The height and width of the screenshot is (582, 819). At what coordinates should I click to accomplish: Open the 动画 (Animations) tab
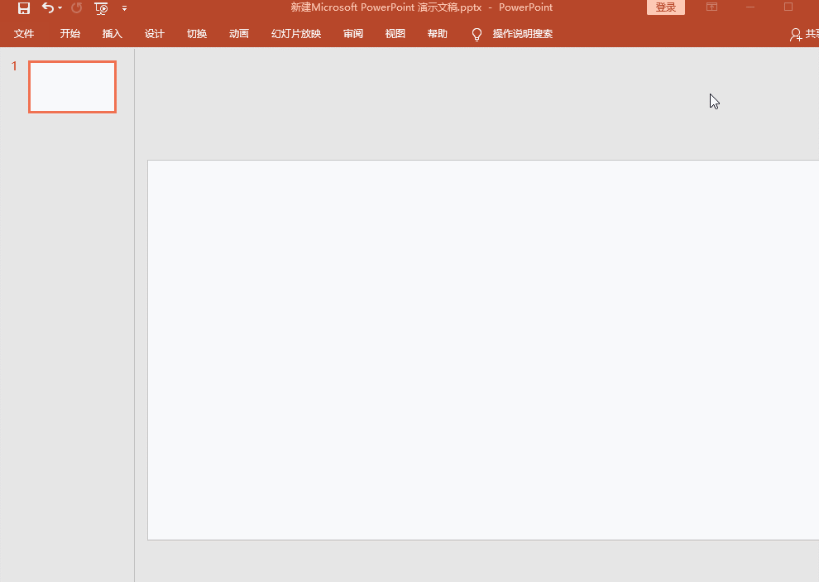(x=239, y=34)
